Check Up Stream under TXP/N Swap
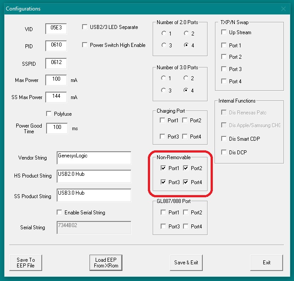Image resolution: width=294 pixels, height=281 pixels. pyautogui.click(x=224, y=32)
